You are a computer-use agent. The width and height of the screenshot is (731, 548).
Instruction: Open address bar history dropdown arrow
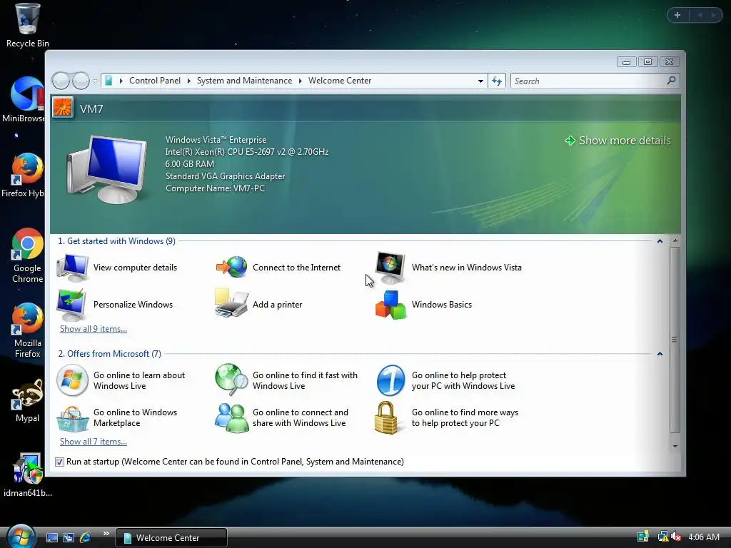click(x=480, y=81)
